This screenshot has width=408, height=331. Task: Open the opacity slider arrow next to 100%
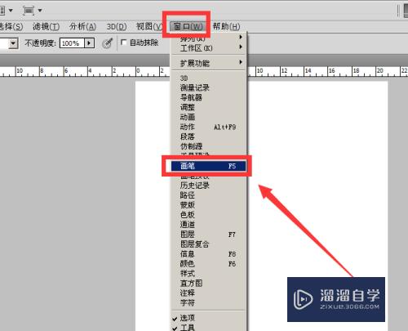[x=89, y=43]
